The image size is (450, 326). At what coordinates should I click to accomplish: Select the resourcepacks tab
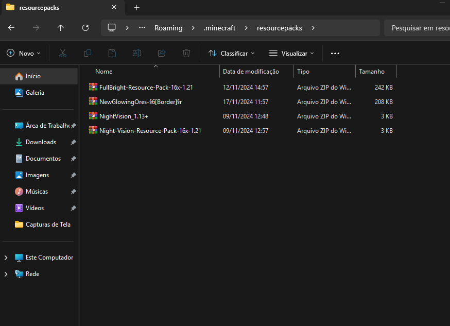click(x=63, y=8)
